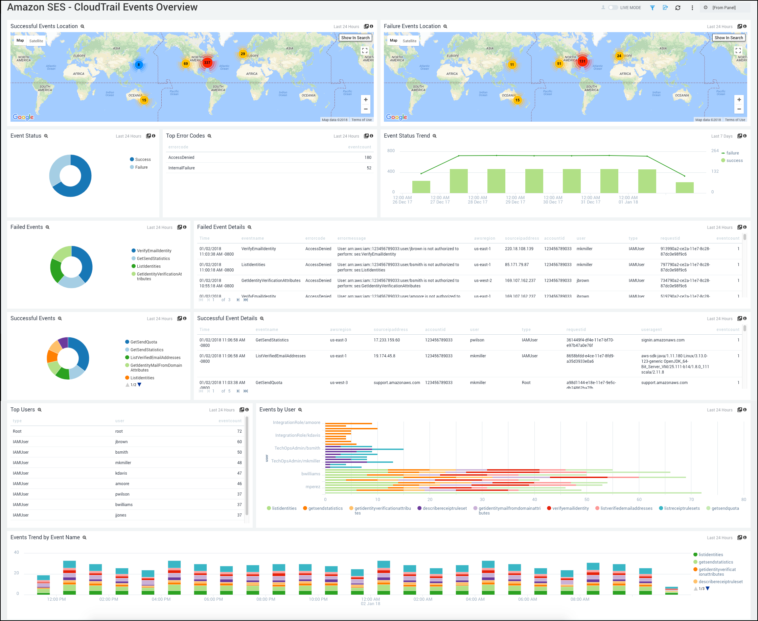Image resolution: width=758 pixels, height=621 pixels.
Task: Advance legend page in Events Trend panel
Action: pyautogui.click(x=708, y=589)
